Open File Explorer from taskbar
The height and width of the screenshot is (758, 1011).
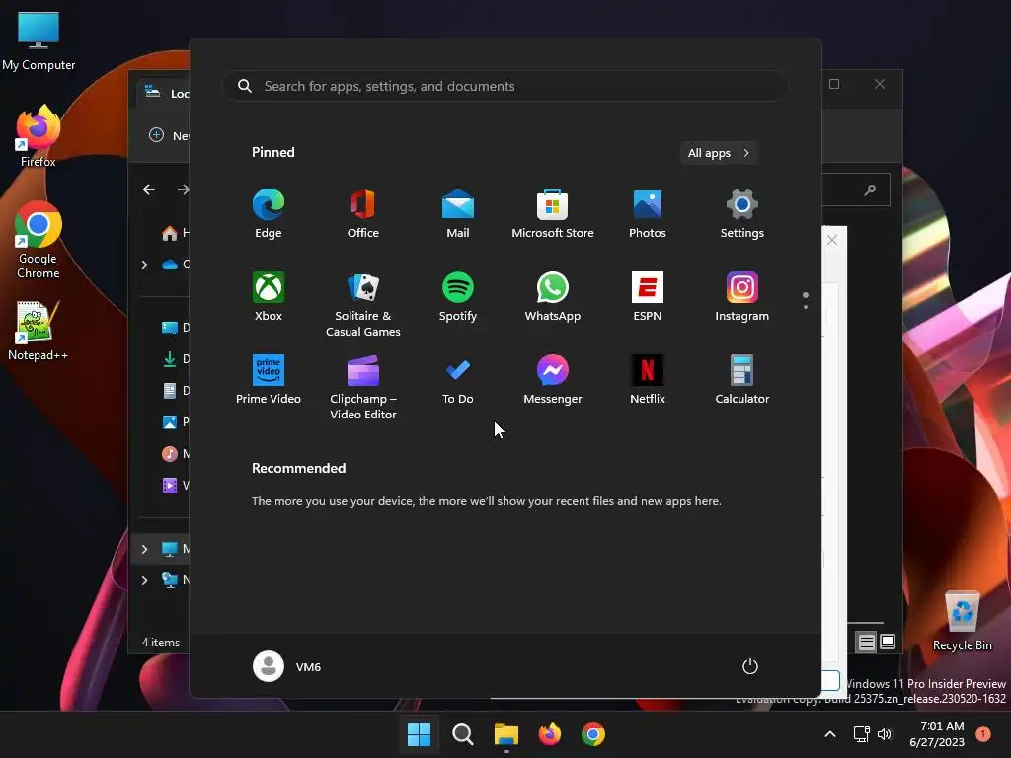pos(506,734)
